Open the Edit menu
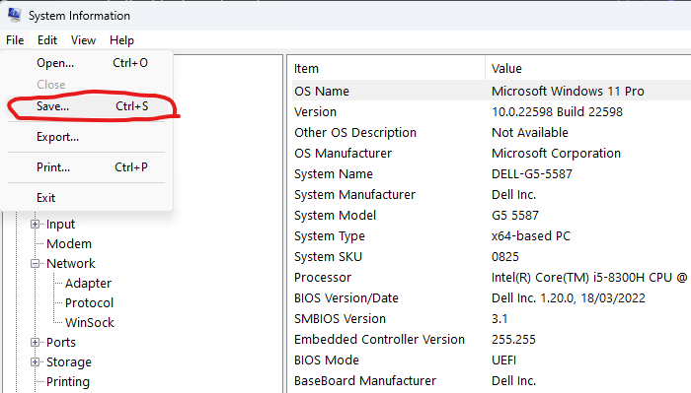 coord(47,40)
